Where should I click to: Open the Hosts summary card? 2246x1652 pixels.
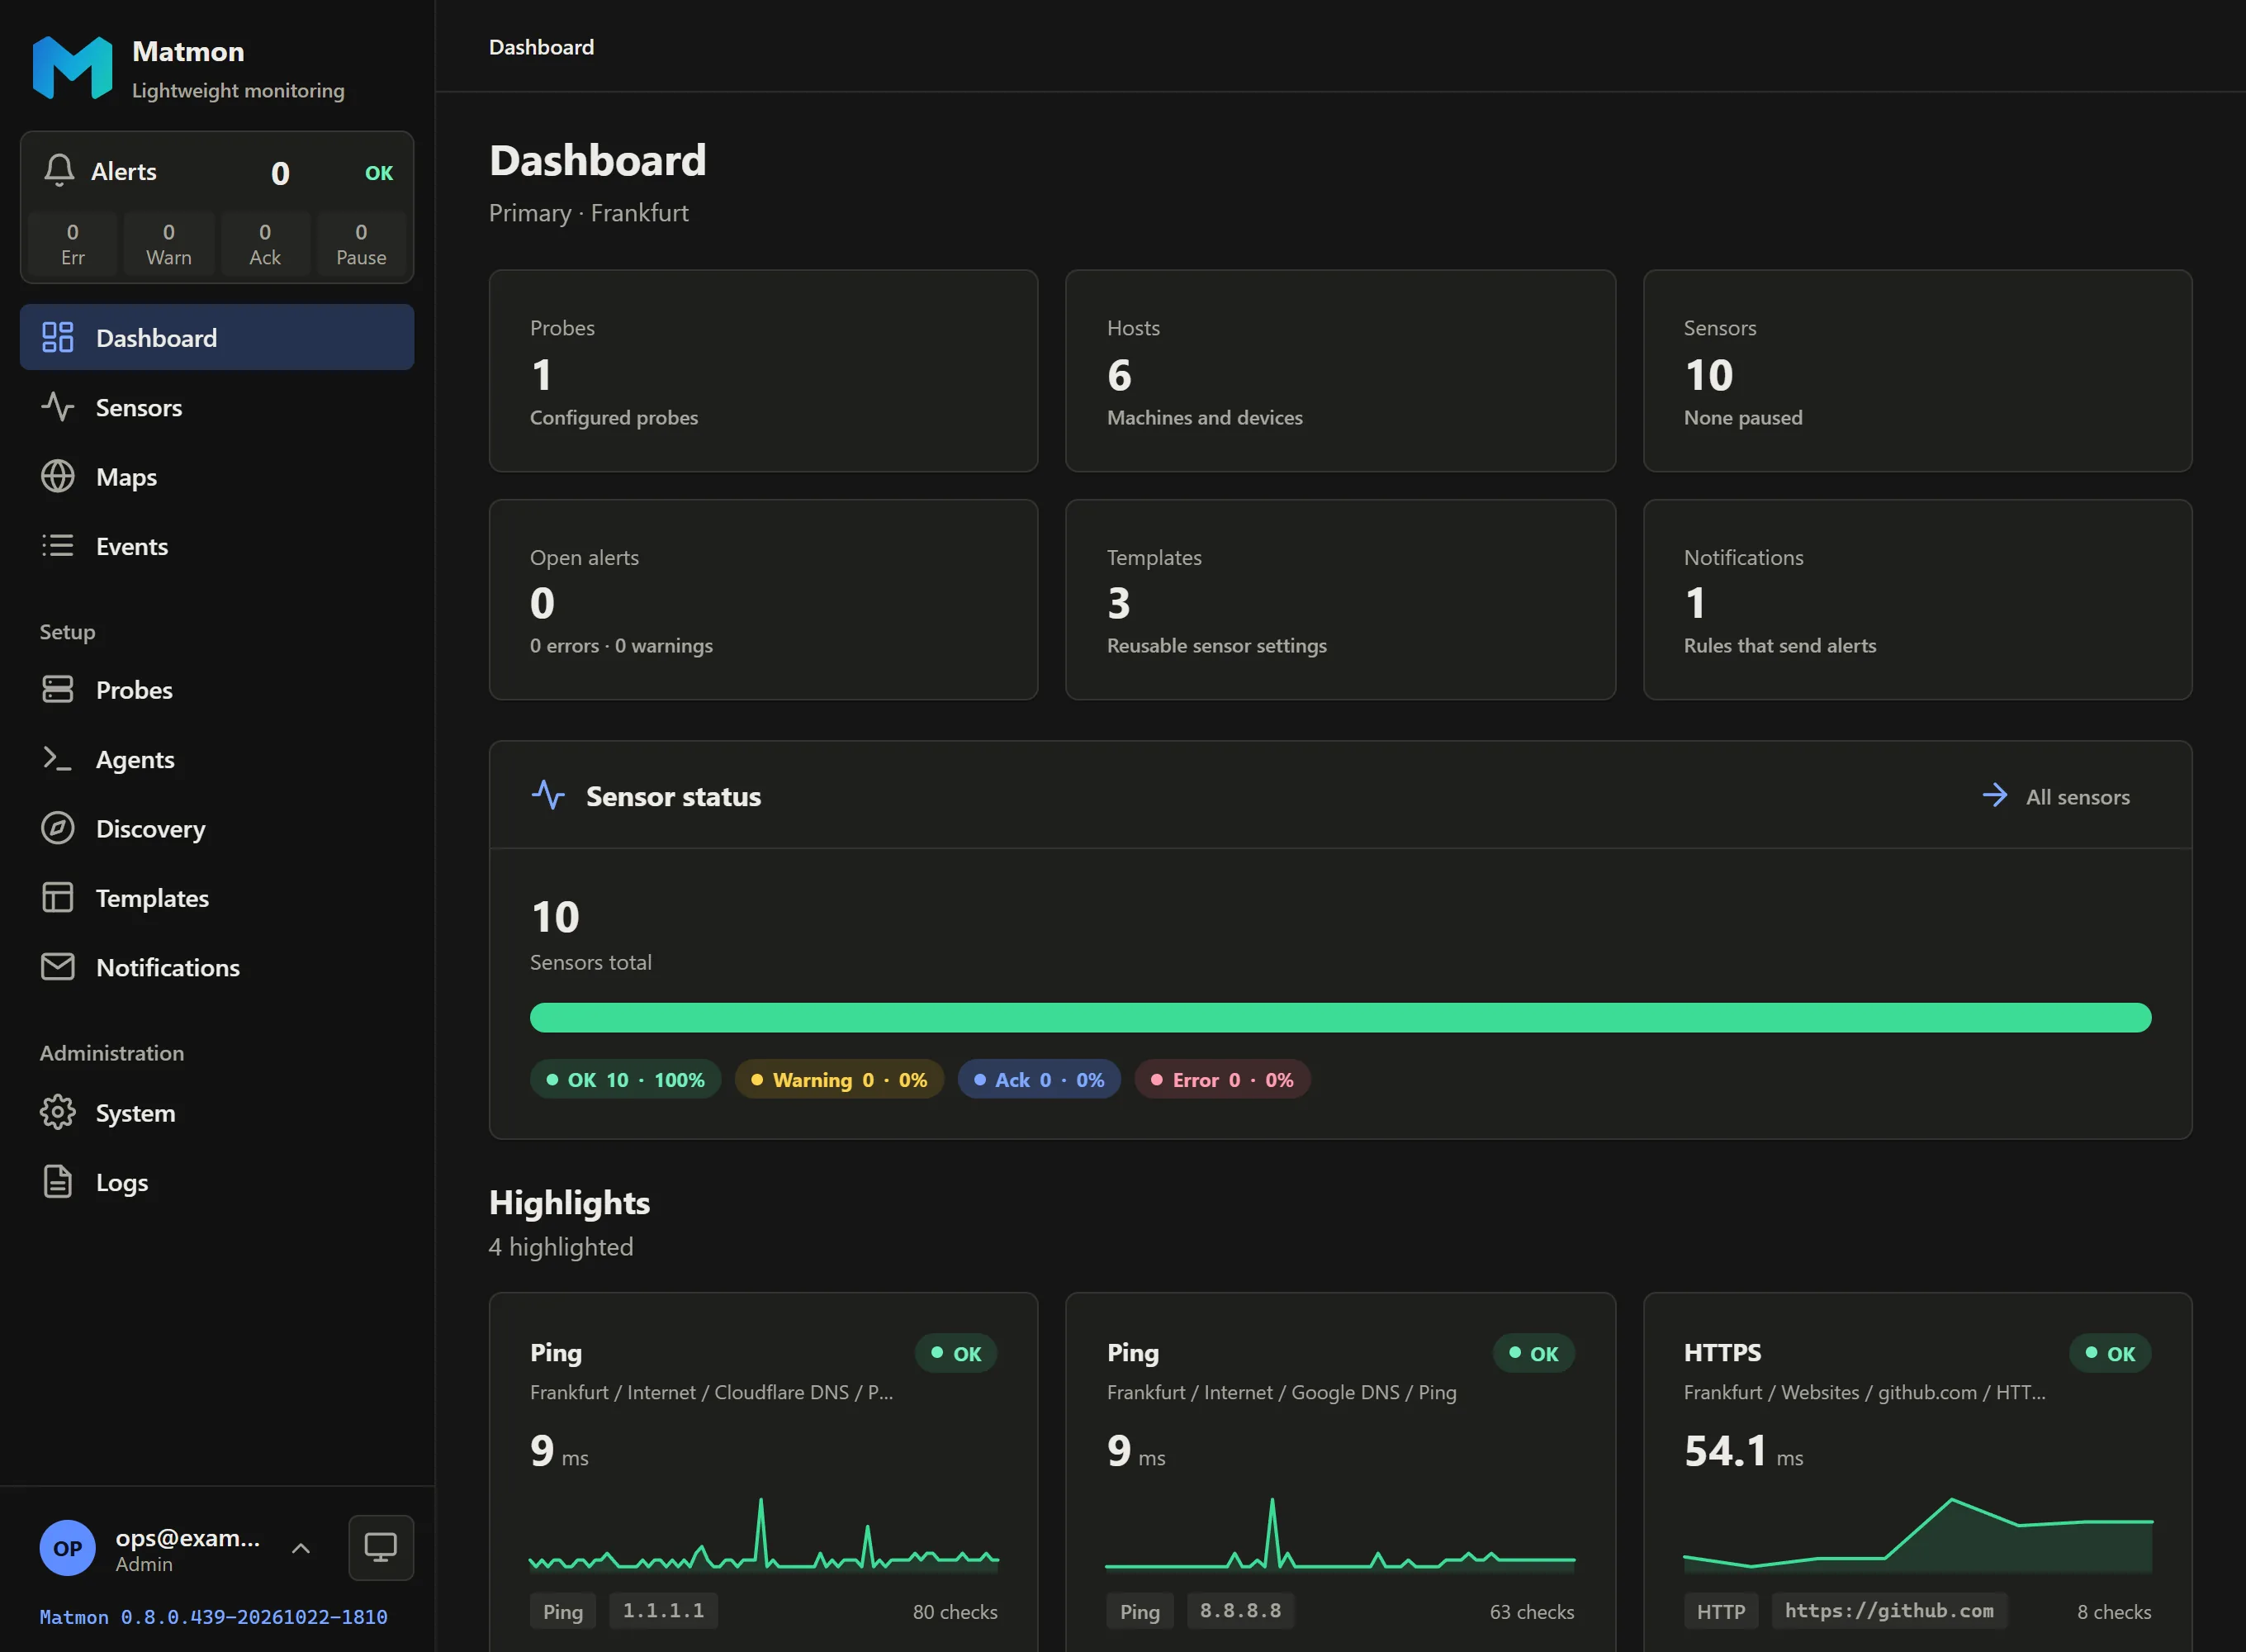(x=1340, y=371)
